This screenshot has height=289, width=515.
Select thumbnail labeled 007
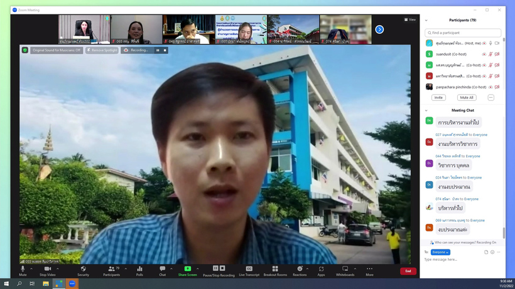click(x=241, y=29)
